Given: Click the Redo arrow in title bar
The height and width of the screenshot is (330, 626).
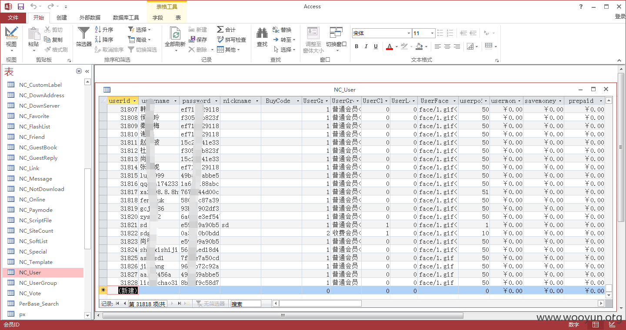Looking at the screenshot, I should click(50, 7).
